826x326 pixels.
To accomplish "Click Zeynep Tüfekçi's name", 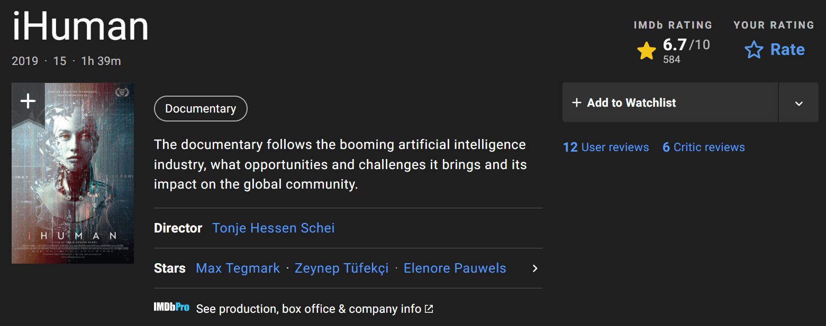I will [x=341, y=268].
